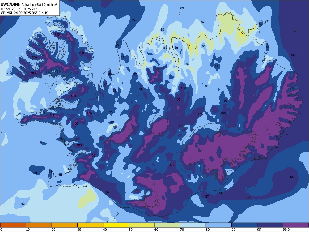The height and width of the screenshot is (232, 309).
Task: Select the orange 10–20 legend color band
Action: [39, 225]
